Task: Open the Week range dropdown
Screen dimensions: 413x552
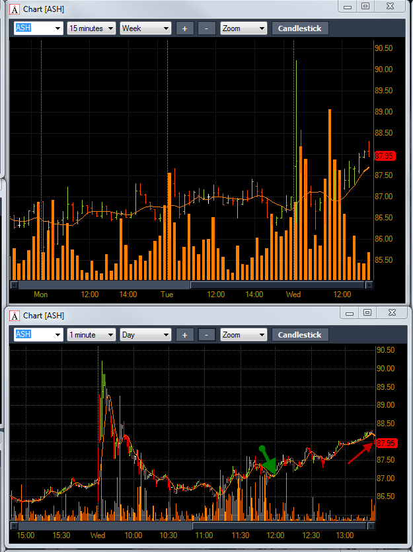Action: (x=145, y=28)
